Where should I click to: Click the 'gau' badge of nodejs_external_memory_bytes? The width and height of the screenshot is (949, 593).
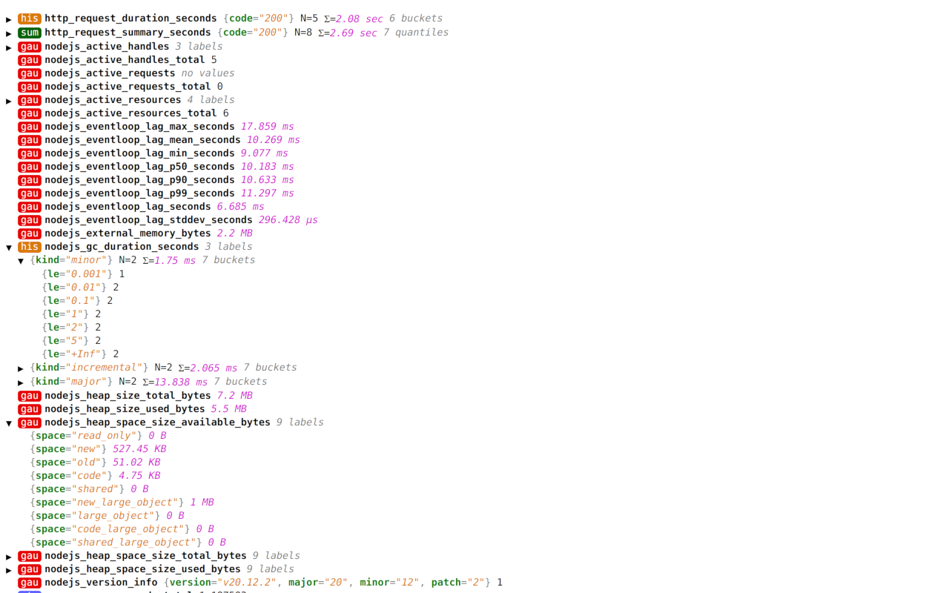click(x=30, y=233)
